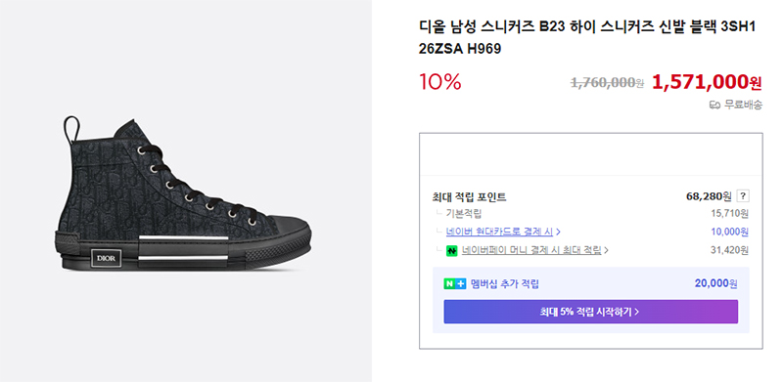Open the 네이버 현대카드로 결제 시 link
Viewport: 783px width, 382px height.
coord(499,232)
